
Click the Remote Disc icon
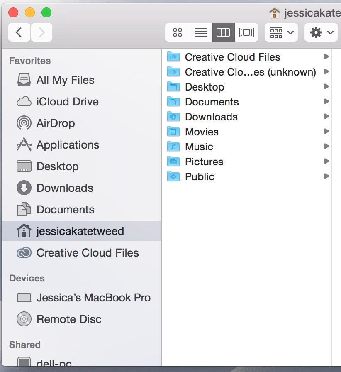click(24, 319)
